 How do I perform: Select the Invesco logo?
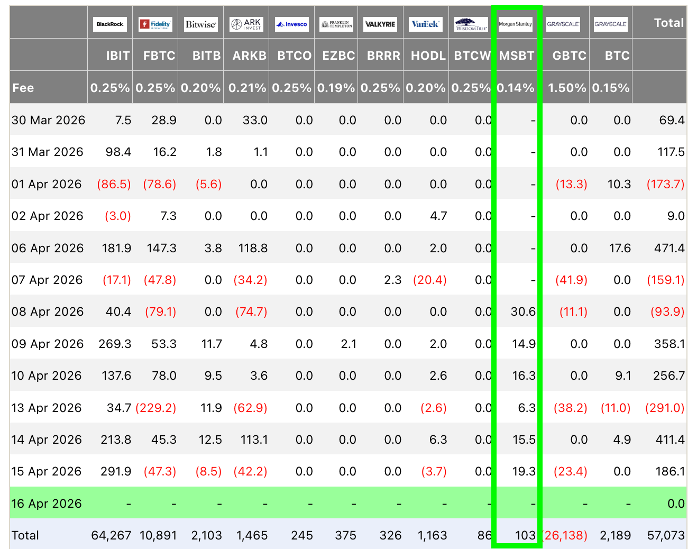(292, 24)
